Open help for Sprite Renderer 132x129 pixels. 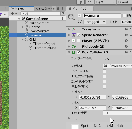point(126,35)
